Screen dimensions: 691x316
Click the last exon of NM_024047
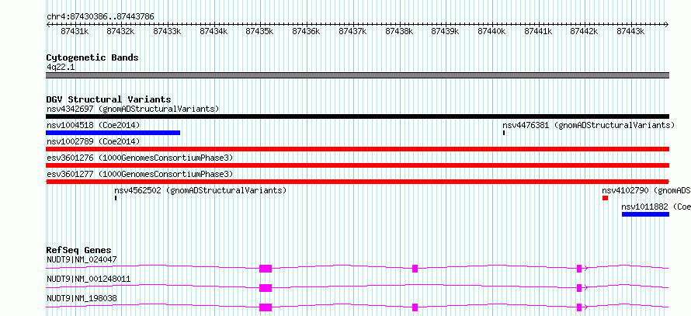coord(579,269)
